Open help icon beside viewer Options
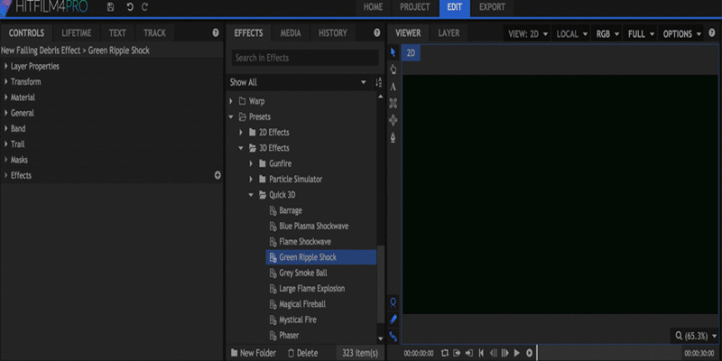This screenshot has width=722, height=361. tap(712, 33)
